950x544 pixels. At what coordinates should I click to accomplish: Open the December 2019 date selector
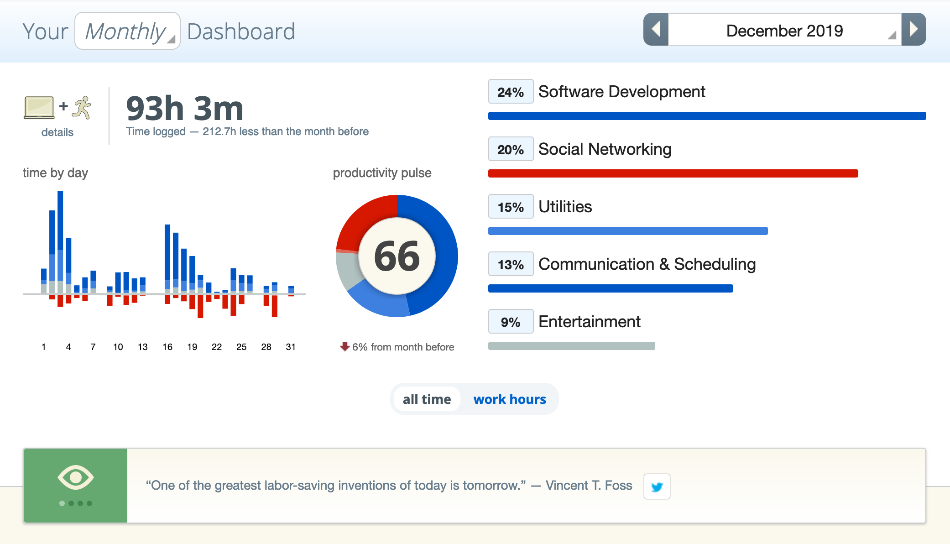pyautogui.click(x=784, y=30)
